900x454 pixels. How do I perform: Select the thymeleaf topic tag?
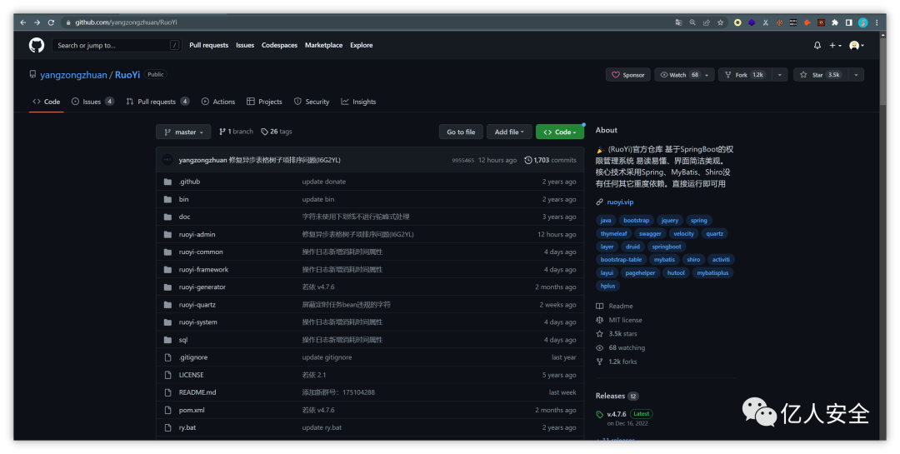(613, 233)
